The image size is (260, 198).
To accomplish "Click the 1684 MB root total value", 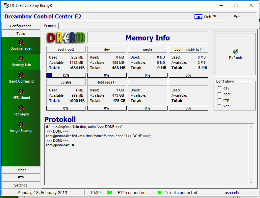I will 77,68.
